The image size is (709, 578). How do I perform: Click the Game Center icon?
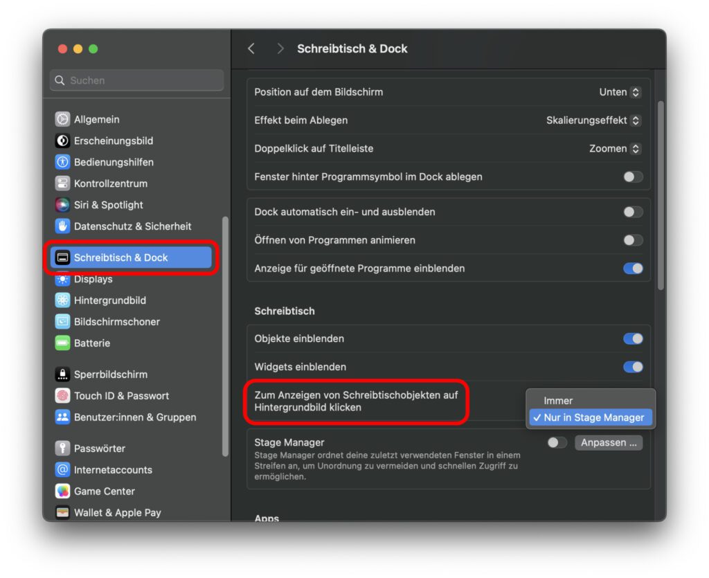[x=62, y=491]
